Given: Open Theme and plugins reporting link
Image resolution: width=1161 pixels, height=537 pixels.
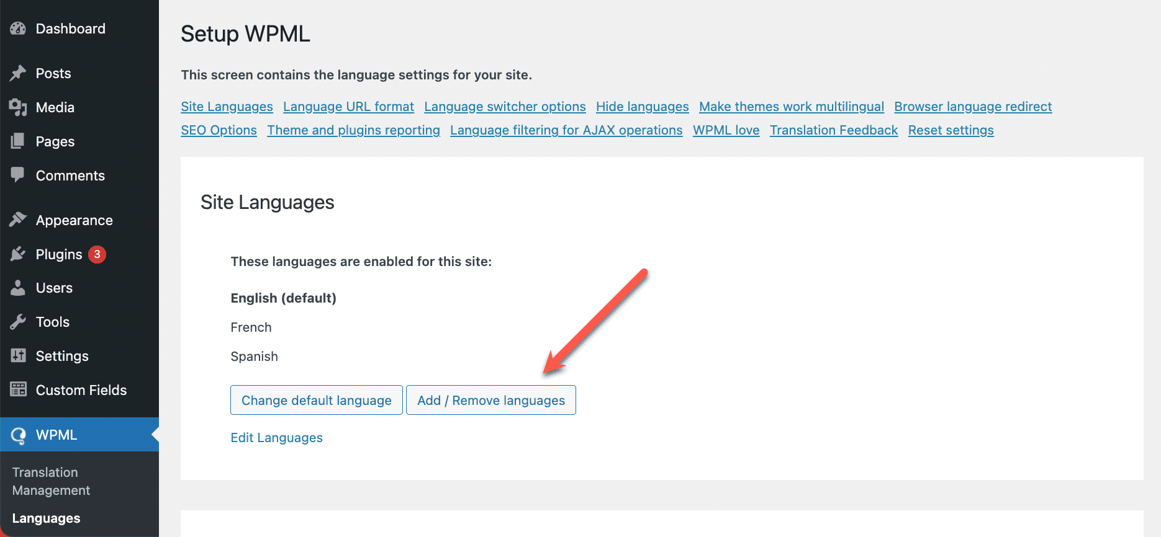Looking at the screenshot, I should click(x=353, y=130).
